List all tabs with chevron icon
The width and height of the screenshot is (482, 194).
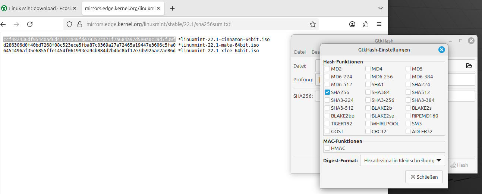tap(381, 8)
